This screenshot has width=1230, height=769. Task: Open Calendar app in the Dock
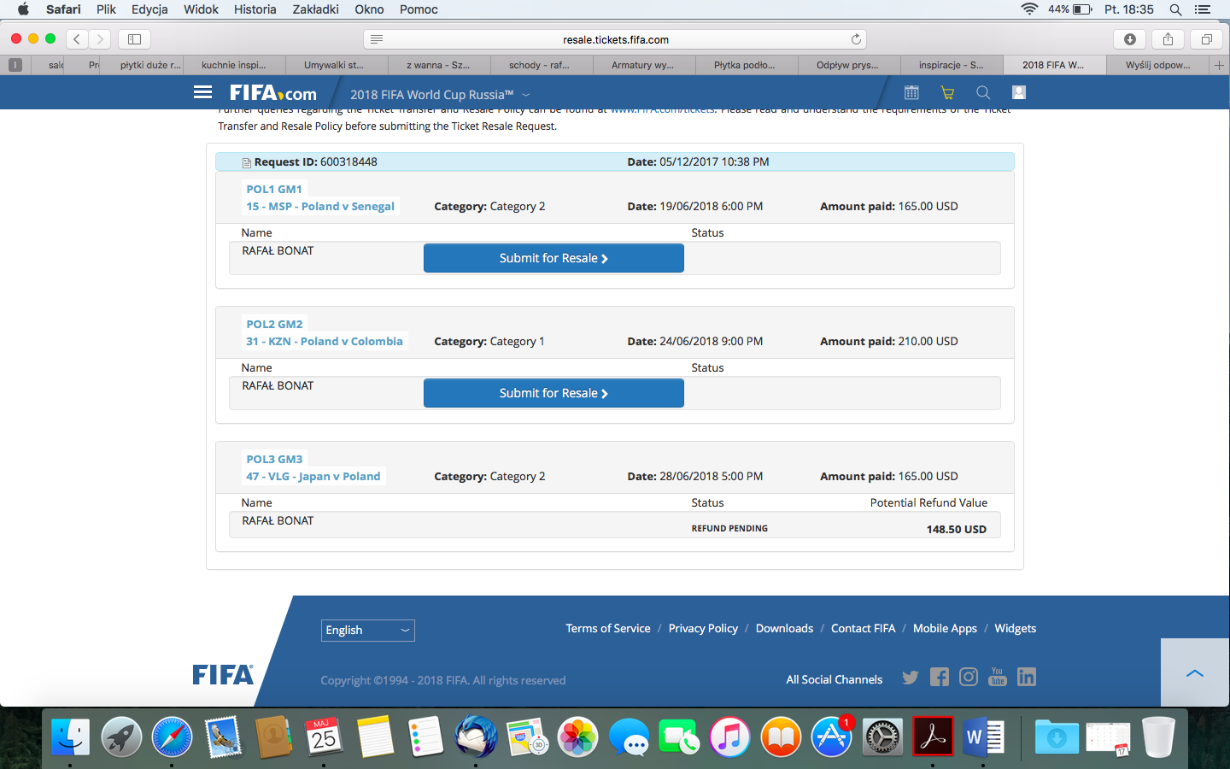point(324,737)
